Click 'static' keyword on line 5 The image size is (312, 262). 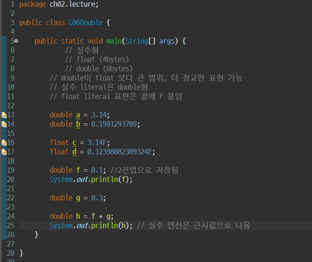tap(72, 41)
